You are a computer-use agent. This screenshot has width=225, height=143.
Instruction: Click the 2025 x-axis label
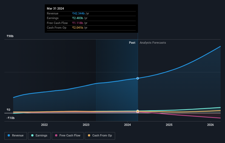[x=169, y=125]
